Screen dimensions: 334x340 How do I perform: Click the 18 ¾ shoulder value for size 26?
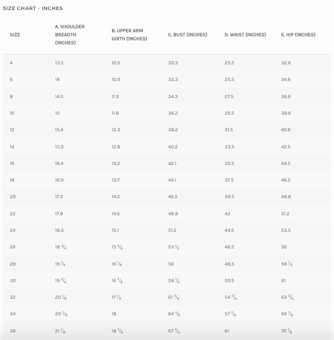60,247
